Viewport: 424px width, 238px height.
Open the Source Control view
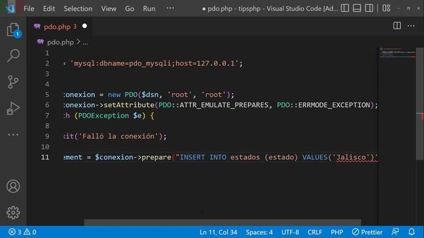13,82
